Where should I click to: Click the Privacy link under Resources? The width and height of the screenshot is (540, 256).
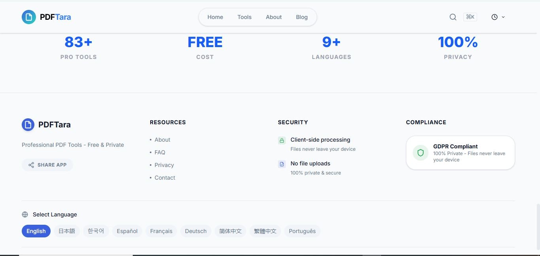pyautogui.click(x=164, y=165)
